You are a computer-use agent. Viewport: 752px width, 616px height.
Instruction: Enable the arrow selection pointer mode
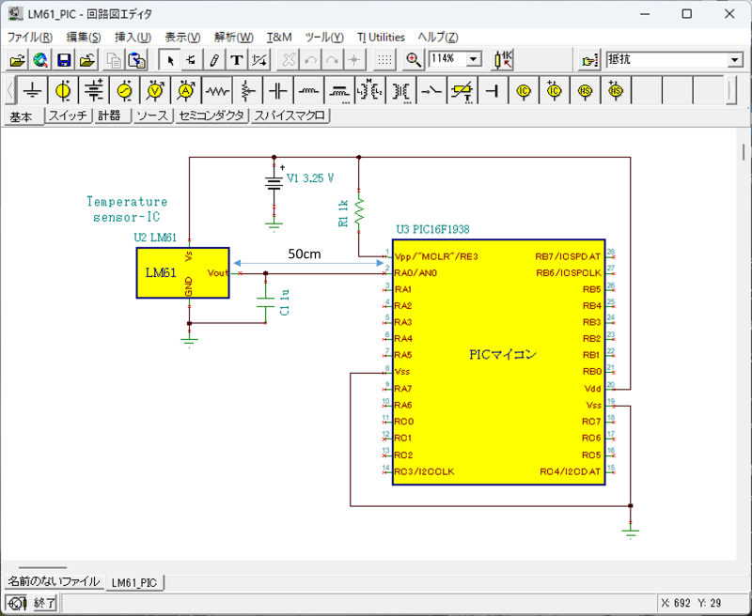(x=170, y=60)
